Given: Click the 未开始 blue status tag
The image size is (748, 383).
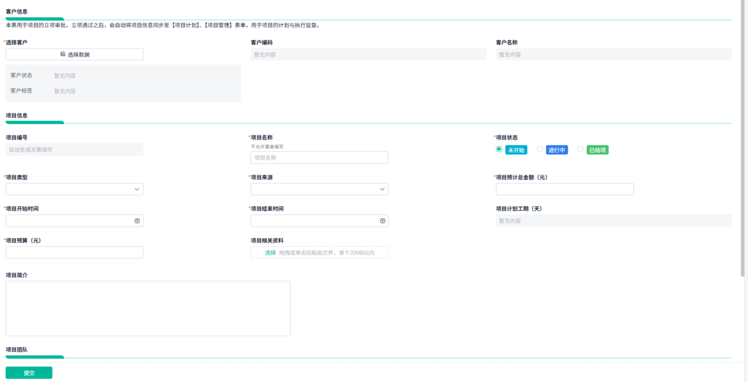Looking at the screenshot, I should click(516, 150).
